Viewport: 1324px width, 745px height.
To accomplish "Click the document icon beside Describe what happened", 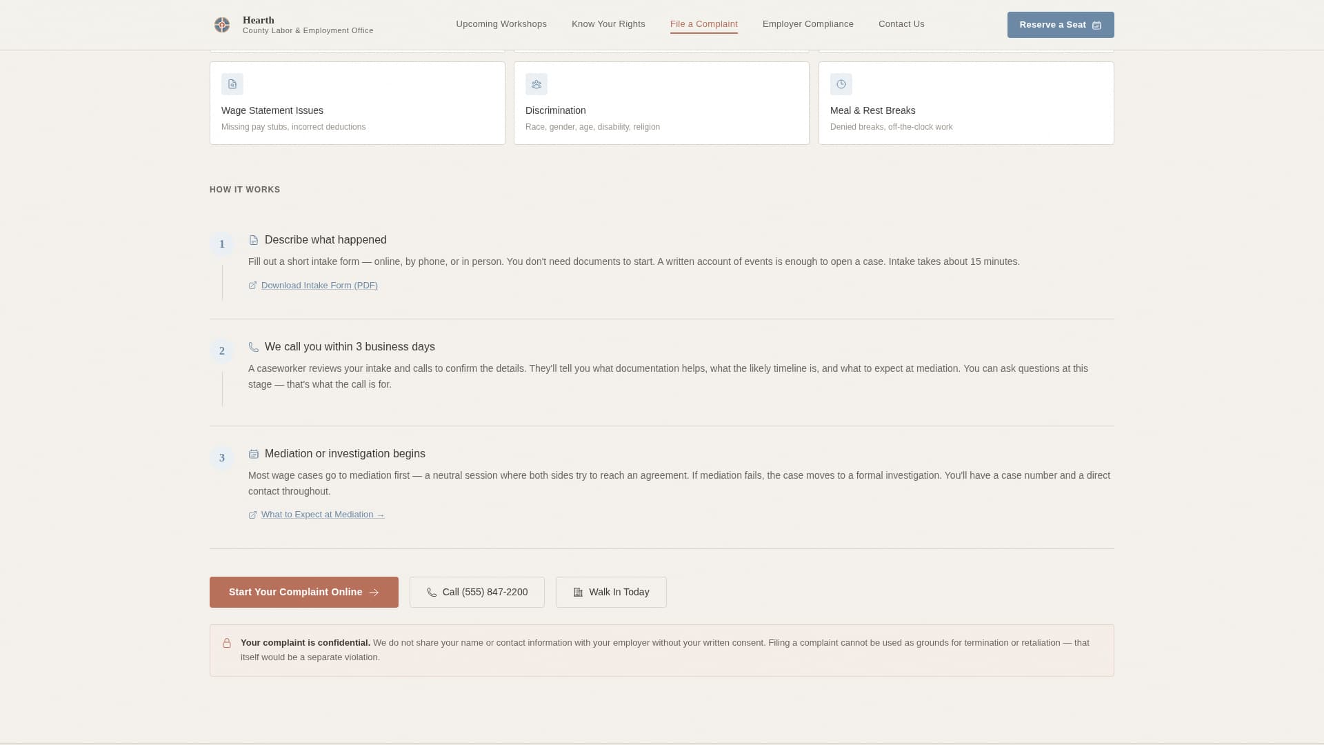I will coord(254,240).
